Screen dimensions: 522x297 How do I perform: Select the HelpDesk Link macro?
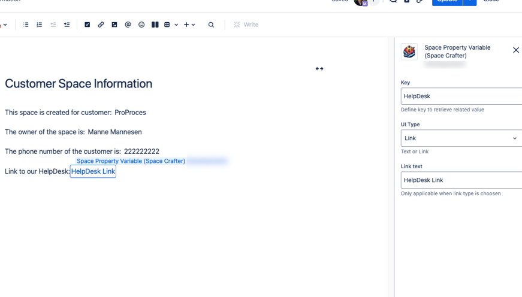click(x=93, y=171)
